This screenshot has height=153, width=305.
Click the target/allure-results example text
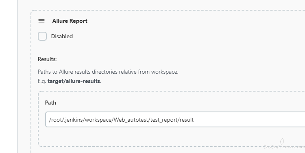[x=74, y=81]
